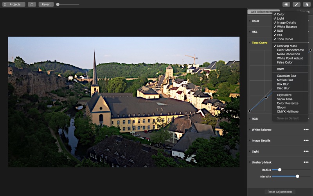Viewport: 313px width, 196px height.
Task: Click the Intensity slider handle
Action: tap(297, 176)
